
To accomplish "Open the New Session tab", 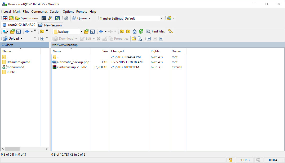I will click(50, 25).
